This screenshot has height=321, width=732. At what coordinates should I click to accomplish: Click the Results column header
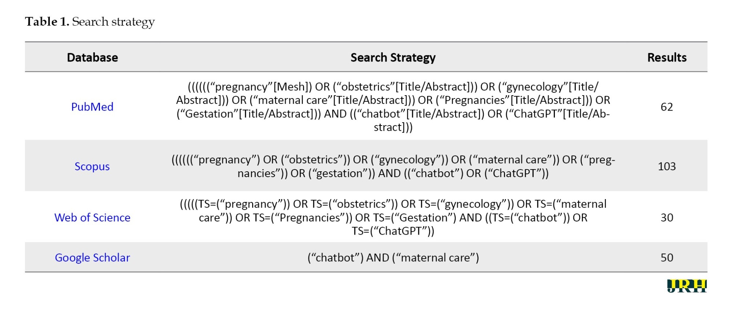[666, 57]
